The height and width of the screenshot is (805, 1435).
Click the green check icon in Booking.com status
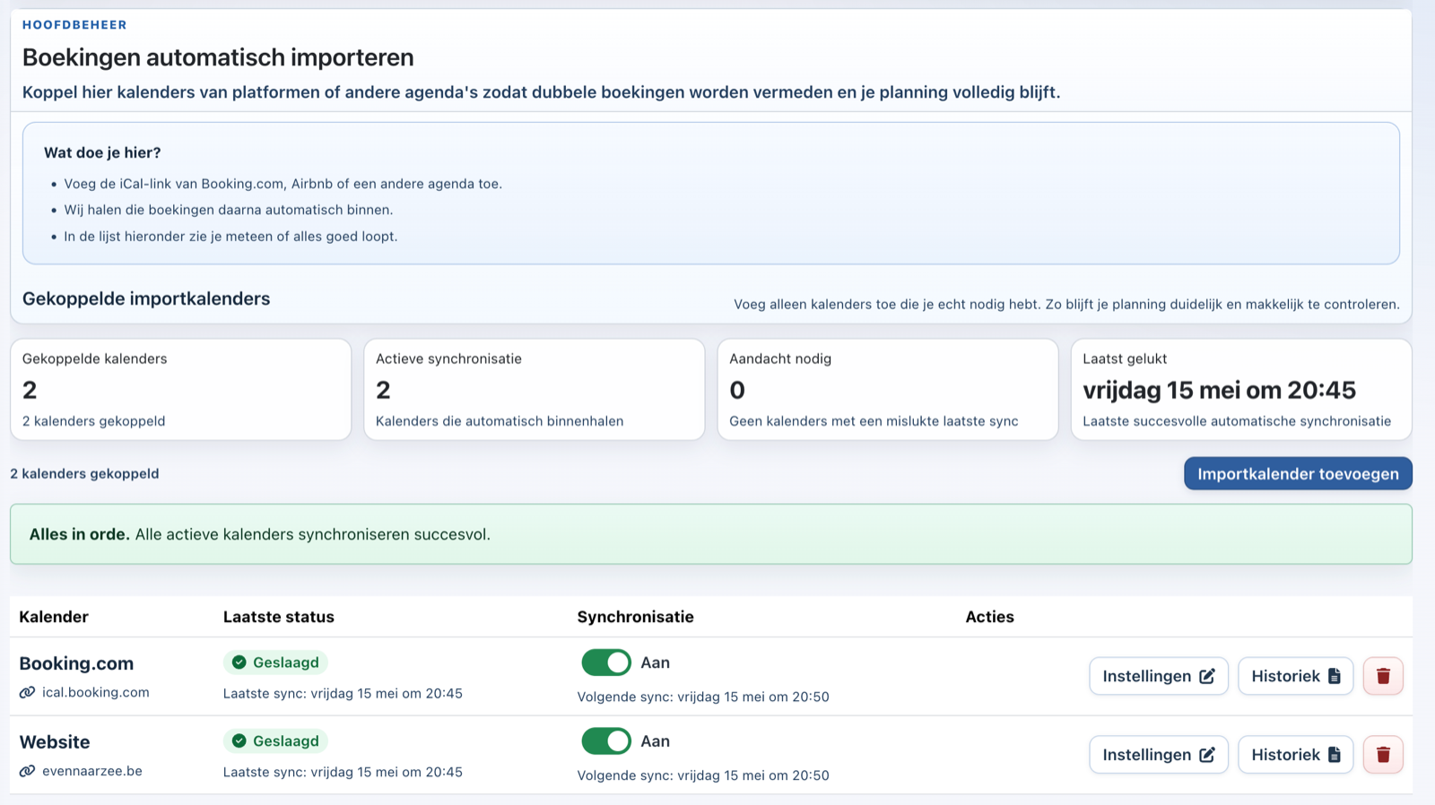pos(239,662)
